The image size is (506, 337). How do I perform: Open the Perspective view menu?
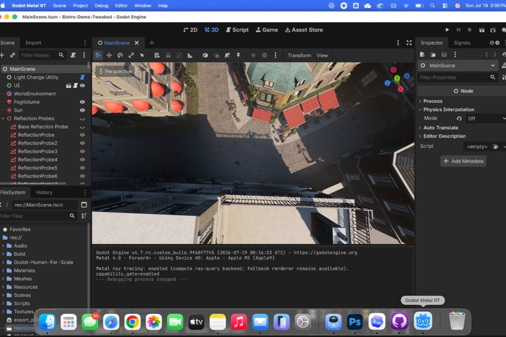tap(116, 72)
